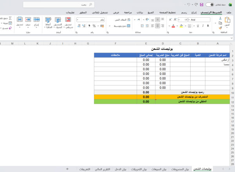Decrease font size with smaller A icon
Viewport: 235px width, 172px height.
tap(170, 20)
